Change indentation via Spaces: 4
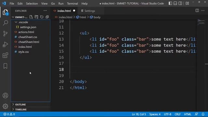This screenshot has height=117, width=208. click(155, 114)
